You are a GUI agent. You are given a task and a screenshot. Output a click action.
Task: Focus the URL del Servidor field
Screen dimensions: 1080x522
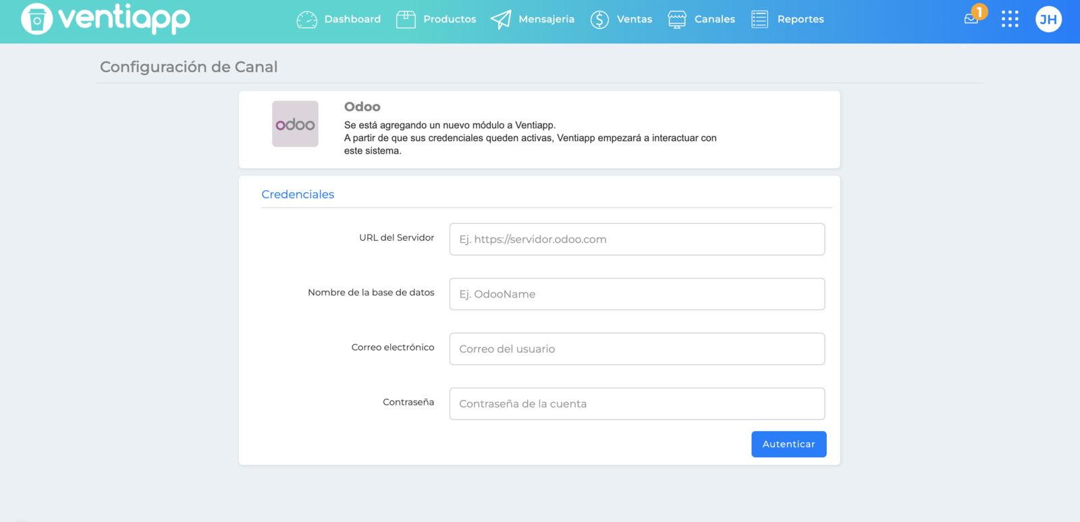click(x=637, y=239)
